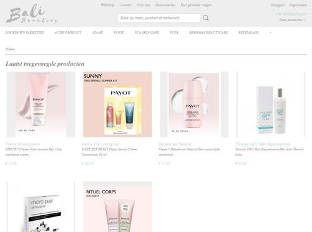This screenshot has height=232, width=312.
Task: Open Bergman Beautycare category
Action: 208,32
